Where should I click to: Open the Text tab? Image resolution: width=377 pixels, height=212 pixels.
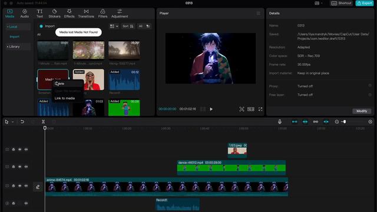point(39,14)
